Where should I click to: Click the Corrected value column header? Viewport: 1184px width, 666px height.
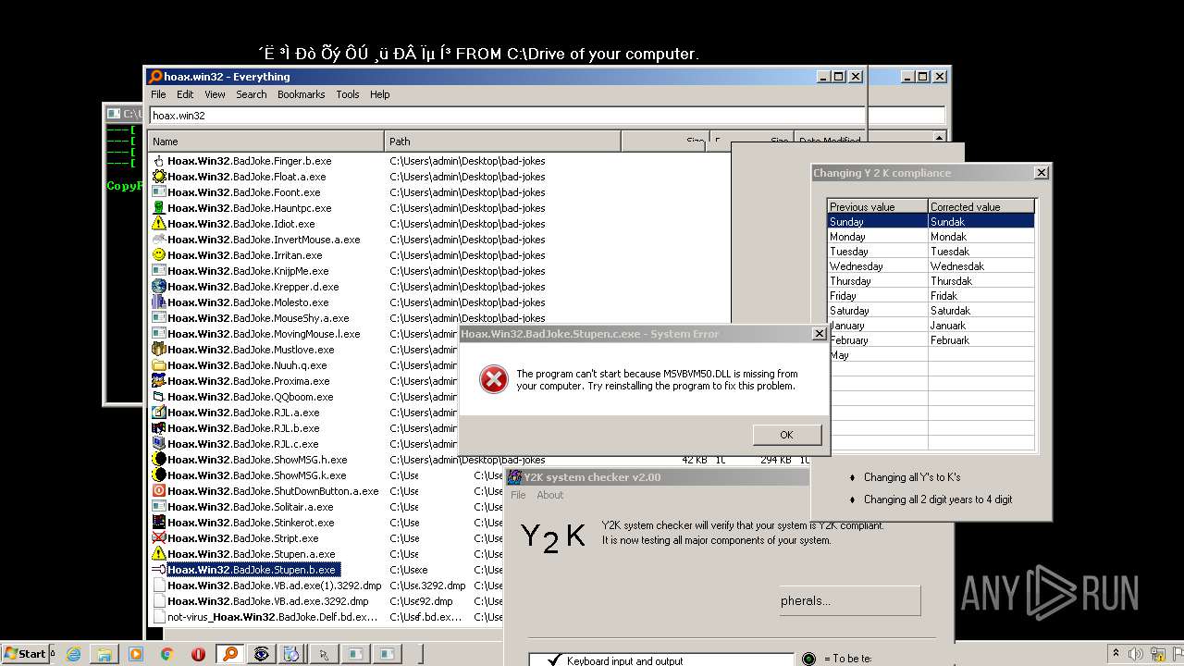point(980,207)
